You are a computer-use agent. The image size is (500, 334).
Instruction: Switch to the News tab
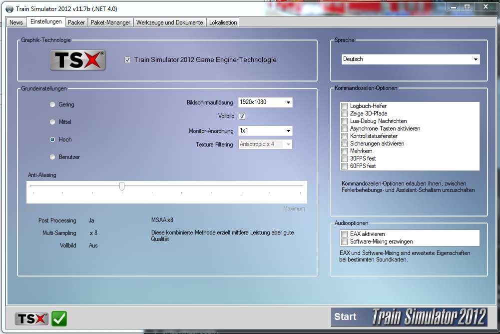tap(16, 22)
